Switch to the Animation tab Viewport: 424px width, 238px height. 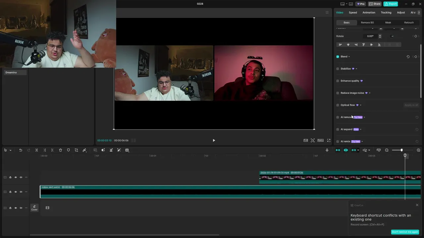coord(369,13)
